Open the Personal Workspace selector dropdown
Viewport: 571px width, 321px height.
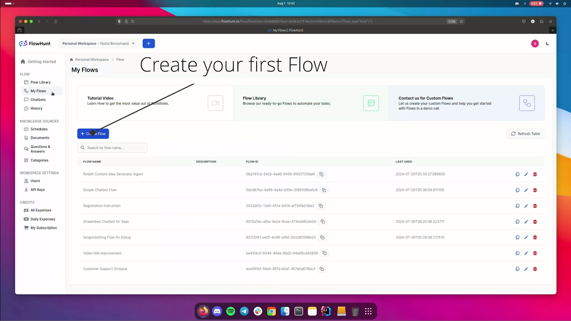click(98, 43)
